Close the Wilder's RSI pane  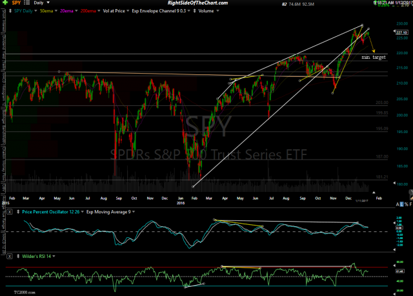coord(10,256)
